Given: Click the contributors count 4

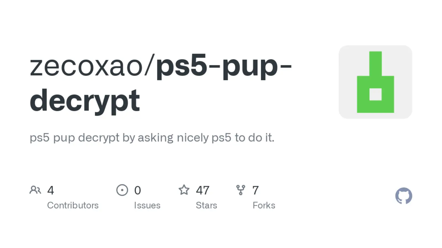Looking at the screenshot, I should coord(51,190).
